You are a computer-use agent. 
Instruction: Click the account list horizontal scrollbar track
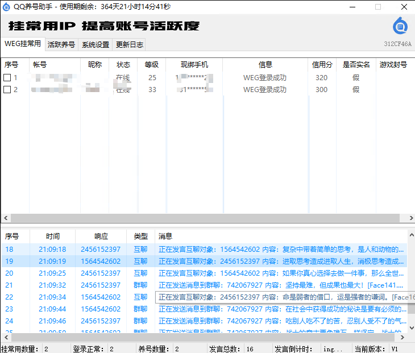(205, 218)
